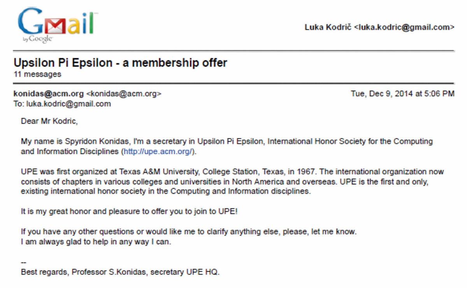Click the "by Google" text under the logo
The image size is (467, 288).
point(38,39)
